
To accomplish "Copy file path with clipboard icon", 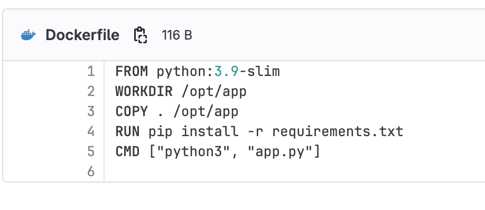I will [141, 35].
